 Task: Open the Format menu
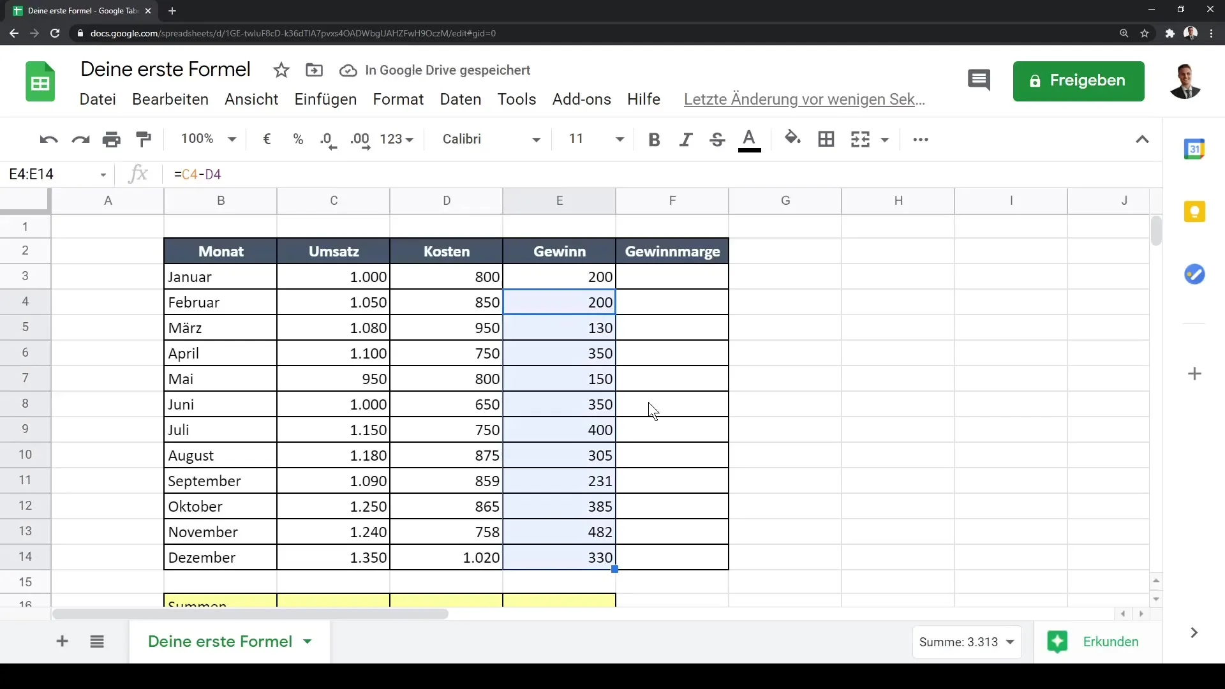(398, 100)
